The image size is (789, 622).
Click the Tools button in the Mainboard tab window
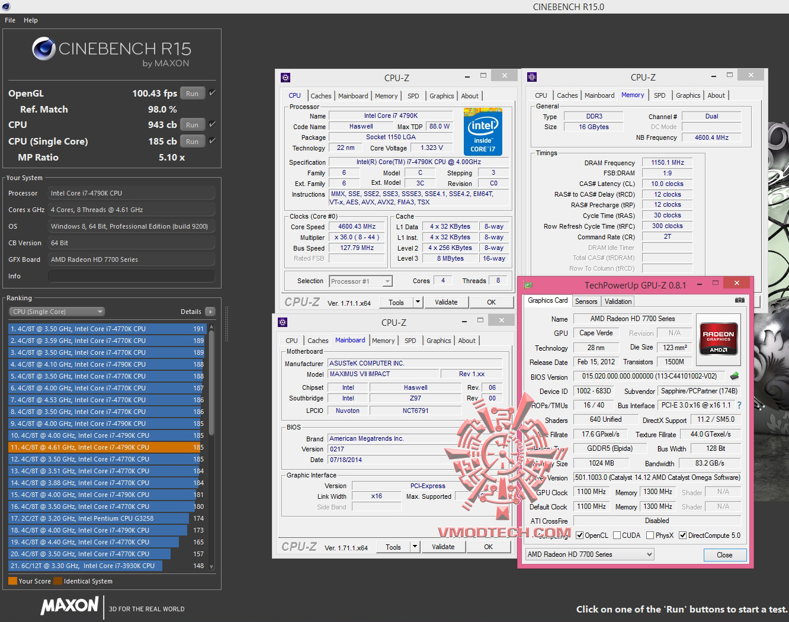point(393,547)
